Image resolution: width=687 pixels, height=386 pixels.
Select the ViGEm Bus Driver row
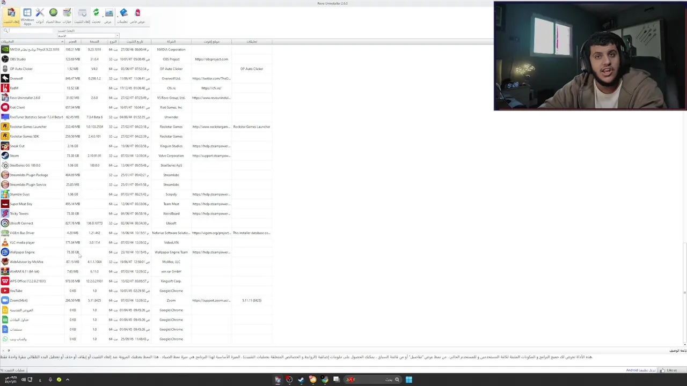click(136, 233)
